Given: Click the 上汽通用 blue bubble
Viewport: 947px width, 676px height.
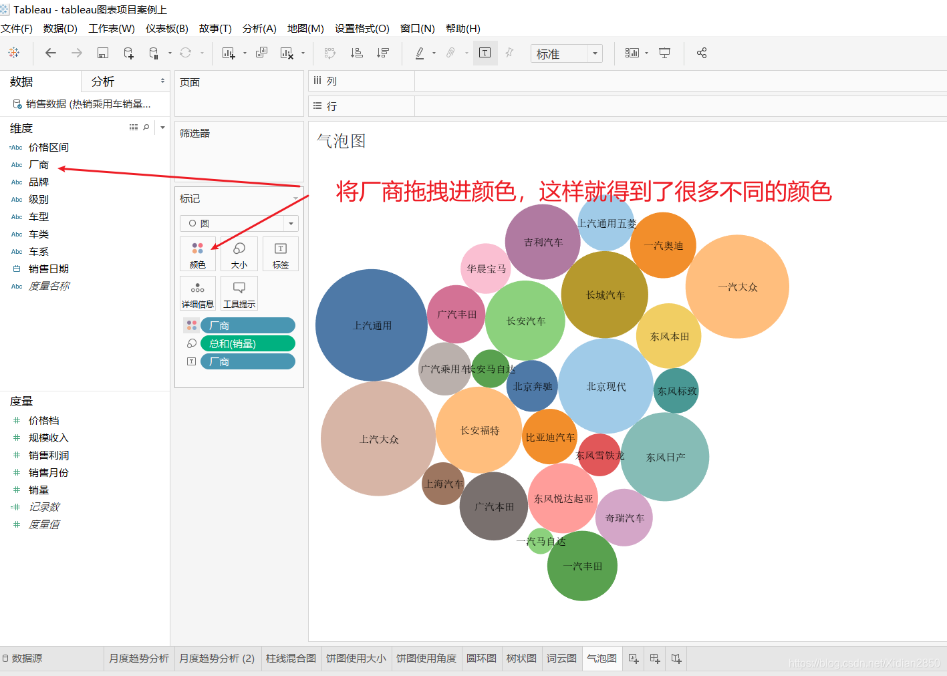Looking at the screenshot, I should [x=372, y=325].
